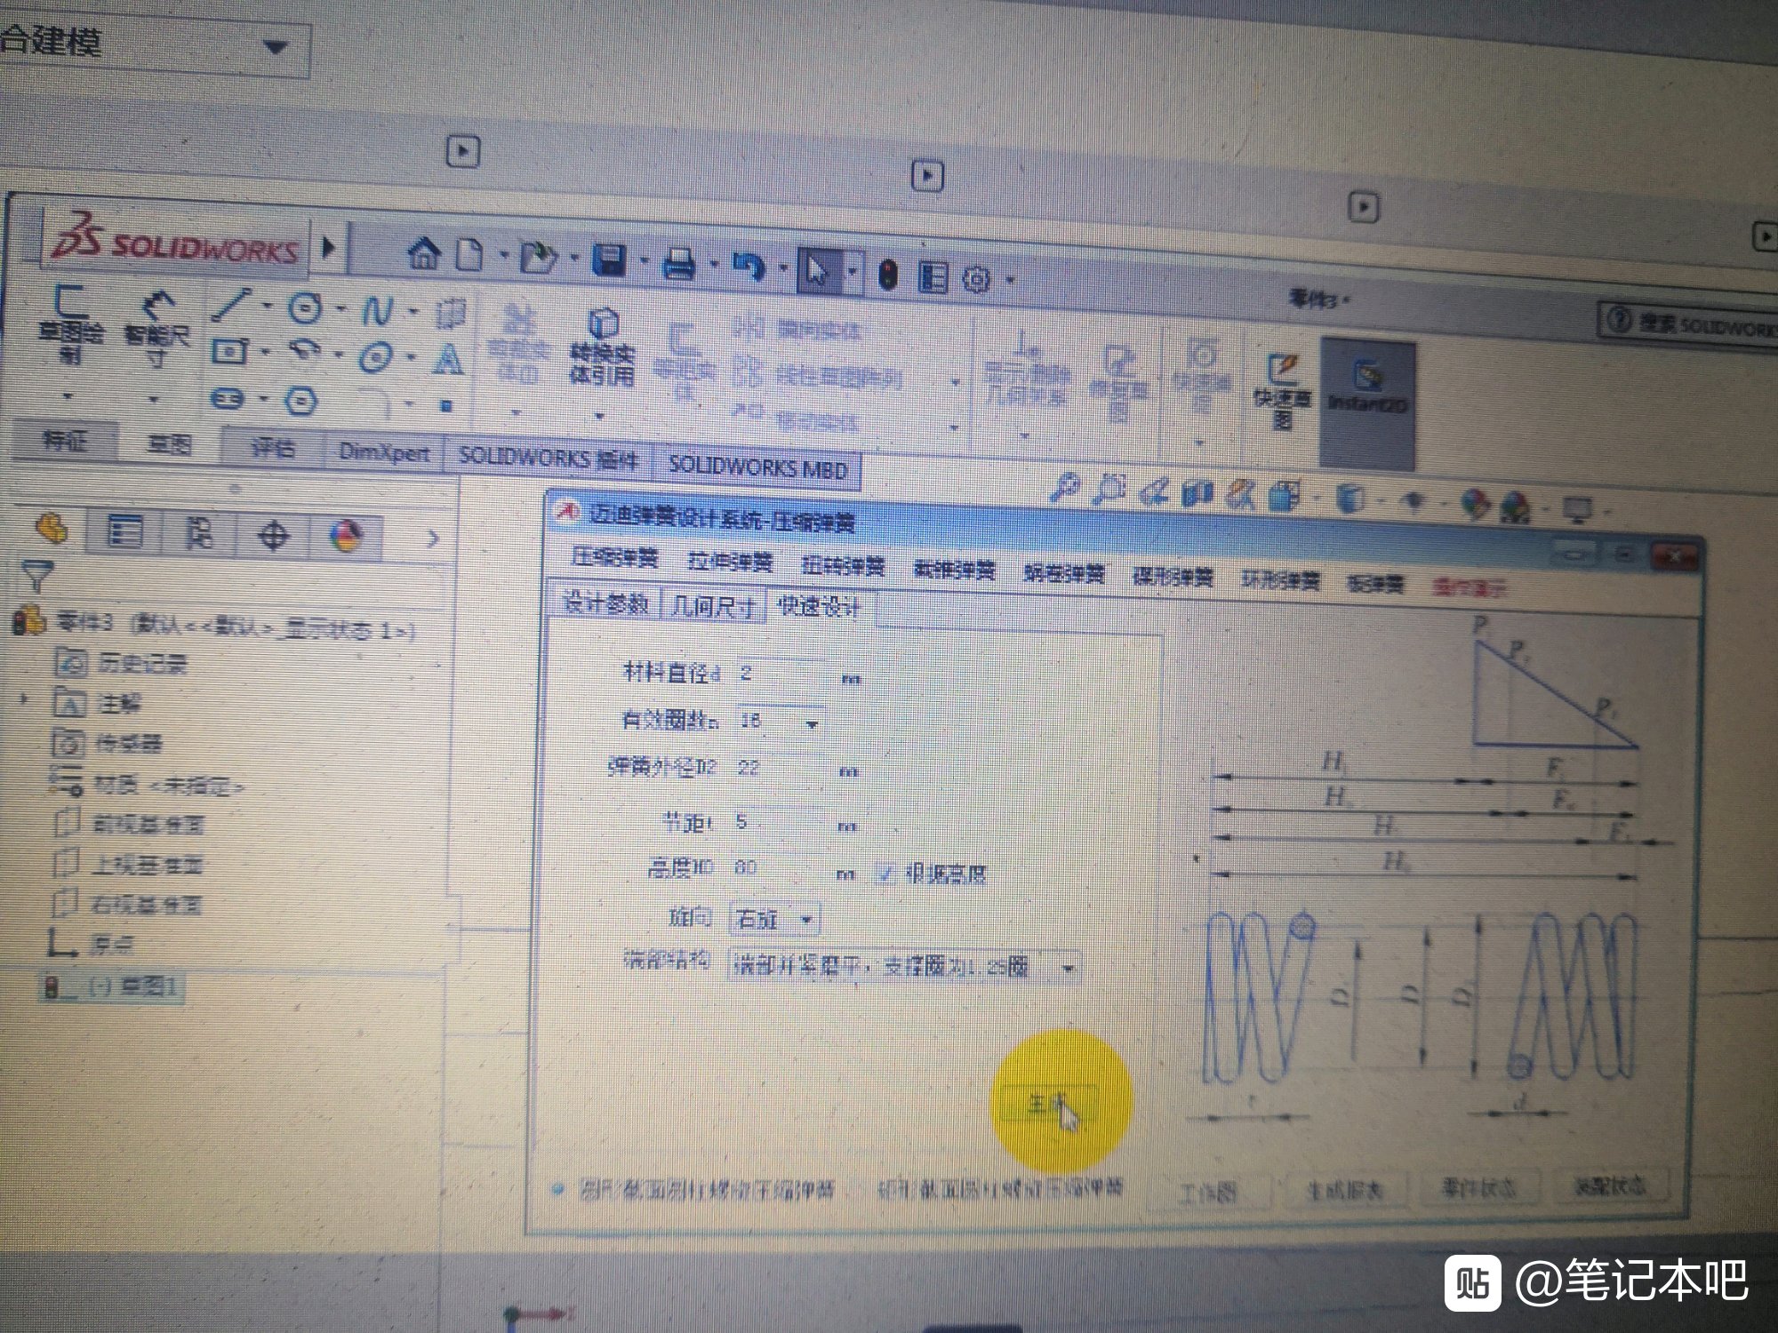This screenshot has height=1333, width=1778.
Task: Create a new document with the New icon
Action: click(470, 255)
